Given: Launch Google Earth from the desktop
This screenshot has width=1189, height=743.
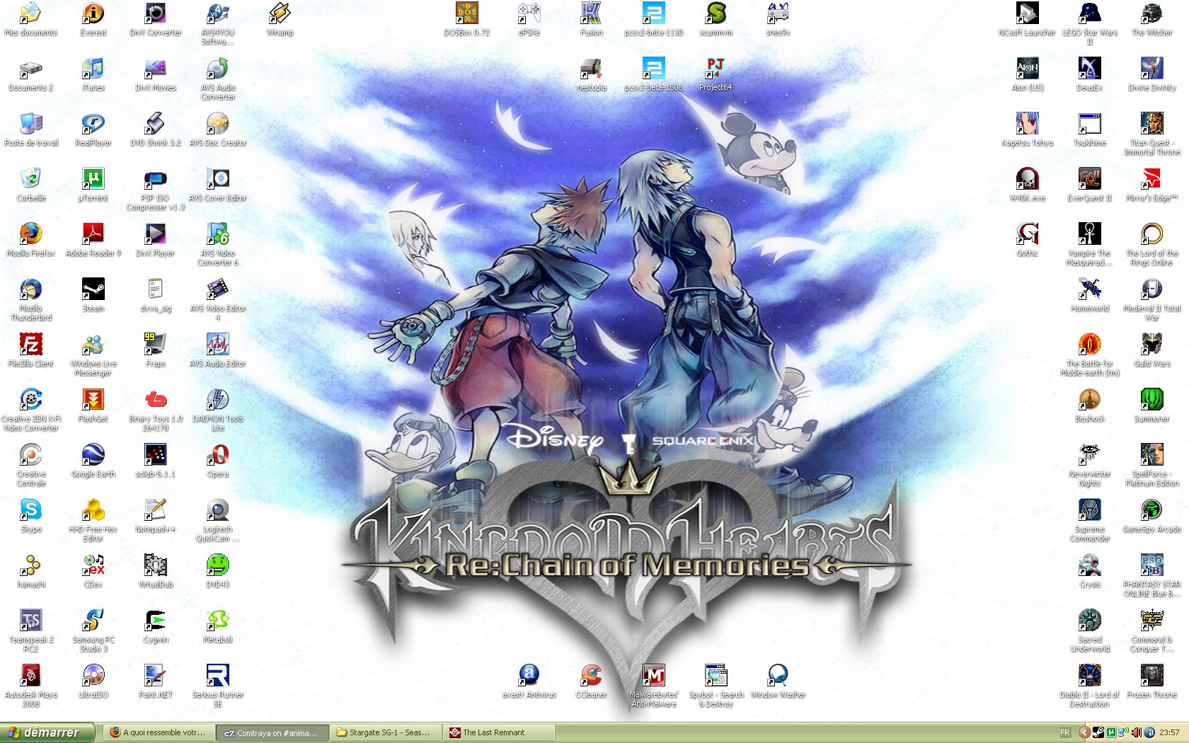Looking at the screenshot, I should pyautogui.click(x=93, y=456).
